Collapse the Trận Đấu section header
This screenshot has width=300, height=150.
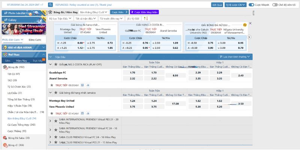51,57
